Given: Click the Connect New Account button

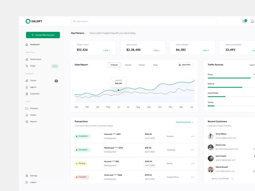Looking at the screenshot, I should tap(43, 35).
